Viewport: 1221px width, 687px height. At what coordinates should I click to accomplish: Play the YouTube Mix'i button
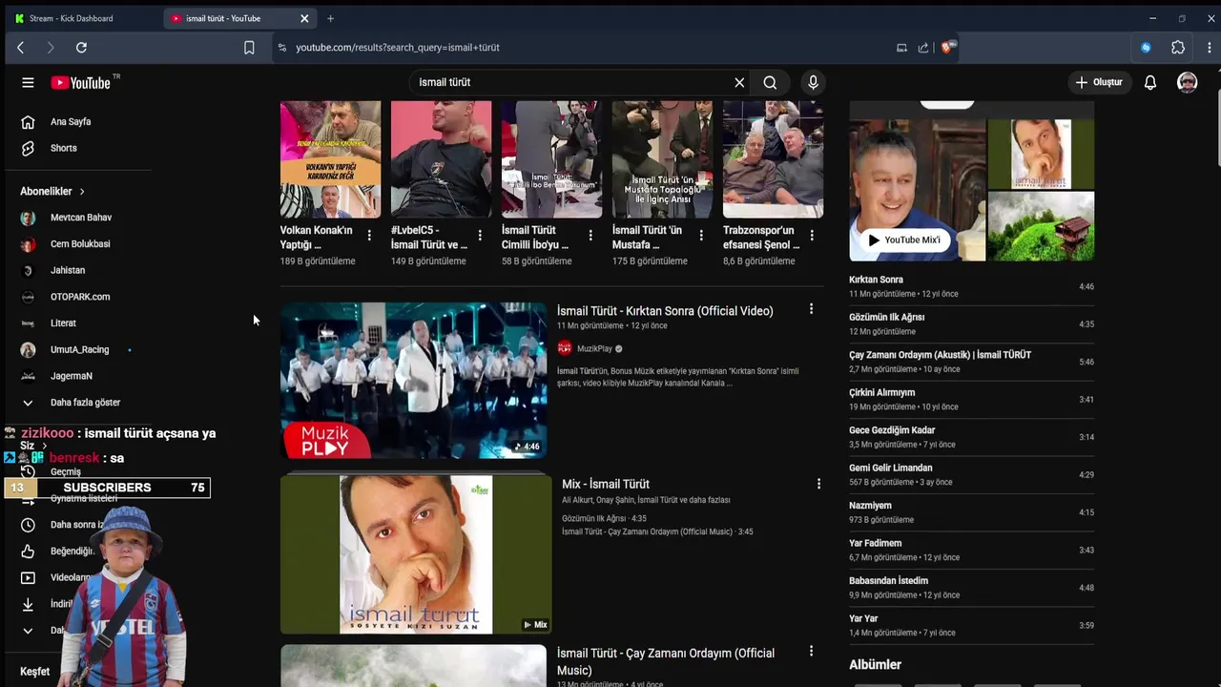click(904, 240)
